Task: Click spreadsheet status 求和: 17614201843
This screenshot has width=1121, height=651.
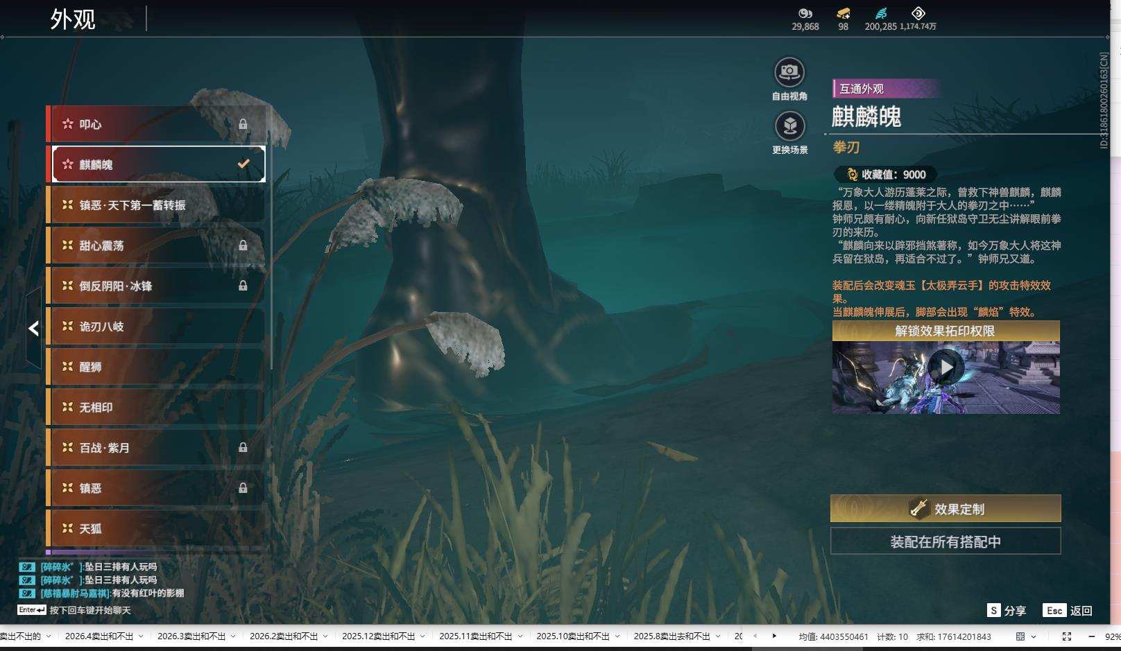Action: coord(954,636)
